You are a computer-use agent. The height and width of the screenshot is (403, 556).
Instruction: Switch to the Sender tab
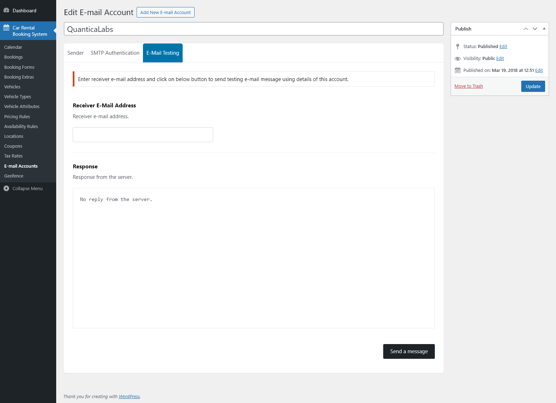76,53
